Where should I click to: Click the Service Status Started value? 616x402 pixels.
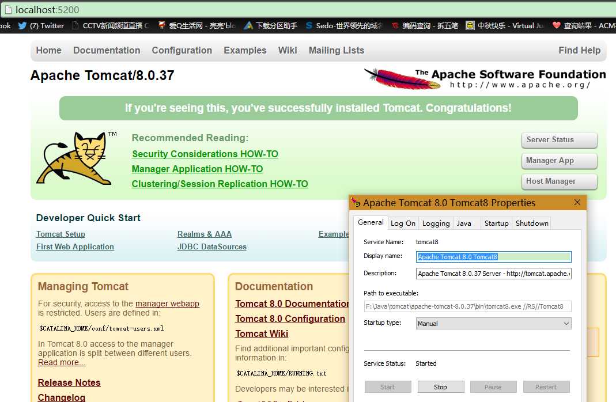coord(426,363)
